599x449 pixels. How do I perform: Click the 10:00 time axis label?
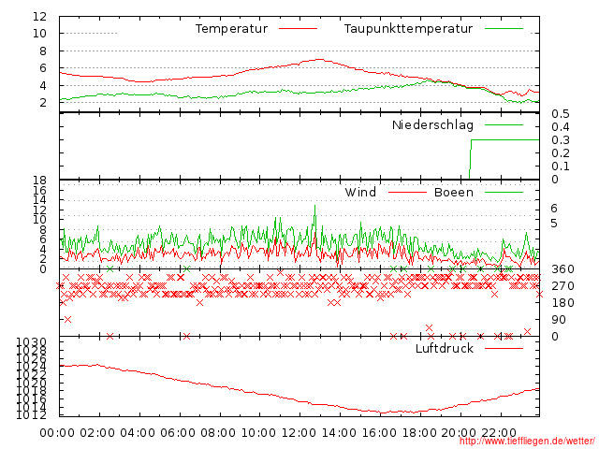(x=258, y=433)
